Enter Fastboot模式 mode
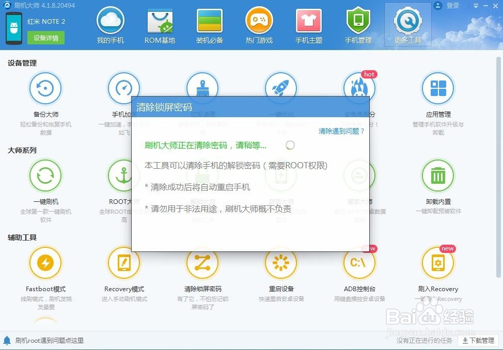Viewport: 503px width, 350px height. coord(45,263)
